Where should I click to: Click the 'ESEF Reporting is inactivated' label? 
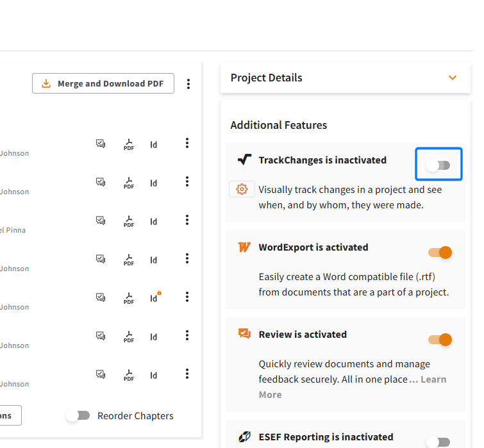326,437
